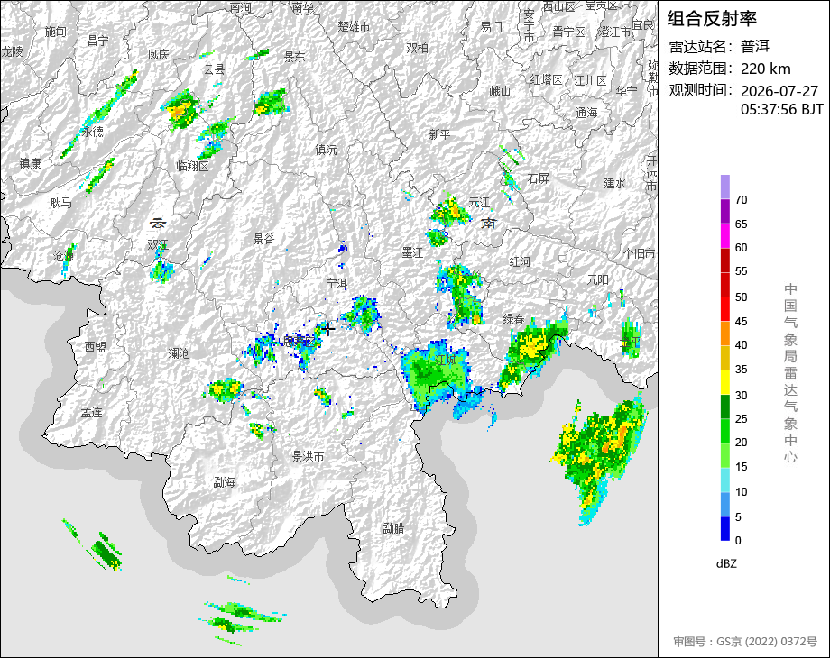Select the 勐腊 county label
The width and height of the screenshot is (830, 658).
(x=393, y=528)
